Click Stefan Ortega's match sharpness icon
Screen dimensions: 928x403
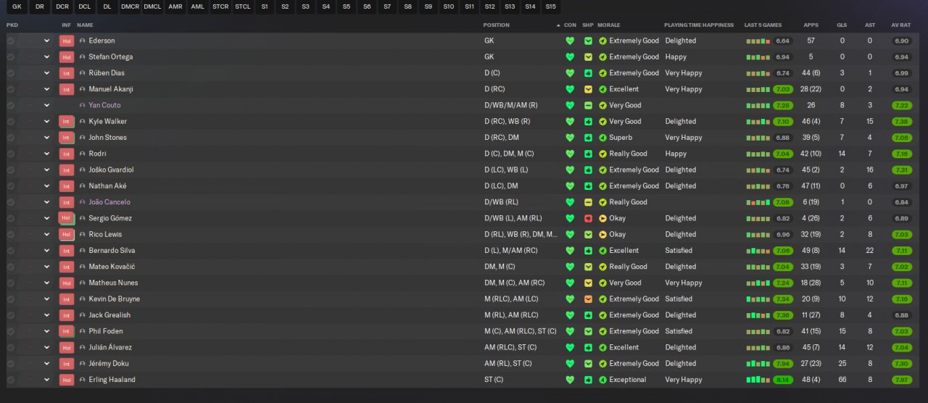coord(589,57)
